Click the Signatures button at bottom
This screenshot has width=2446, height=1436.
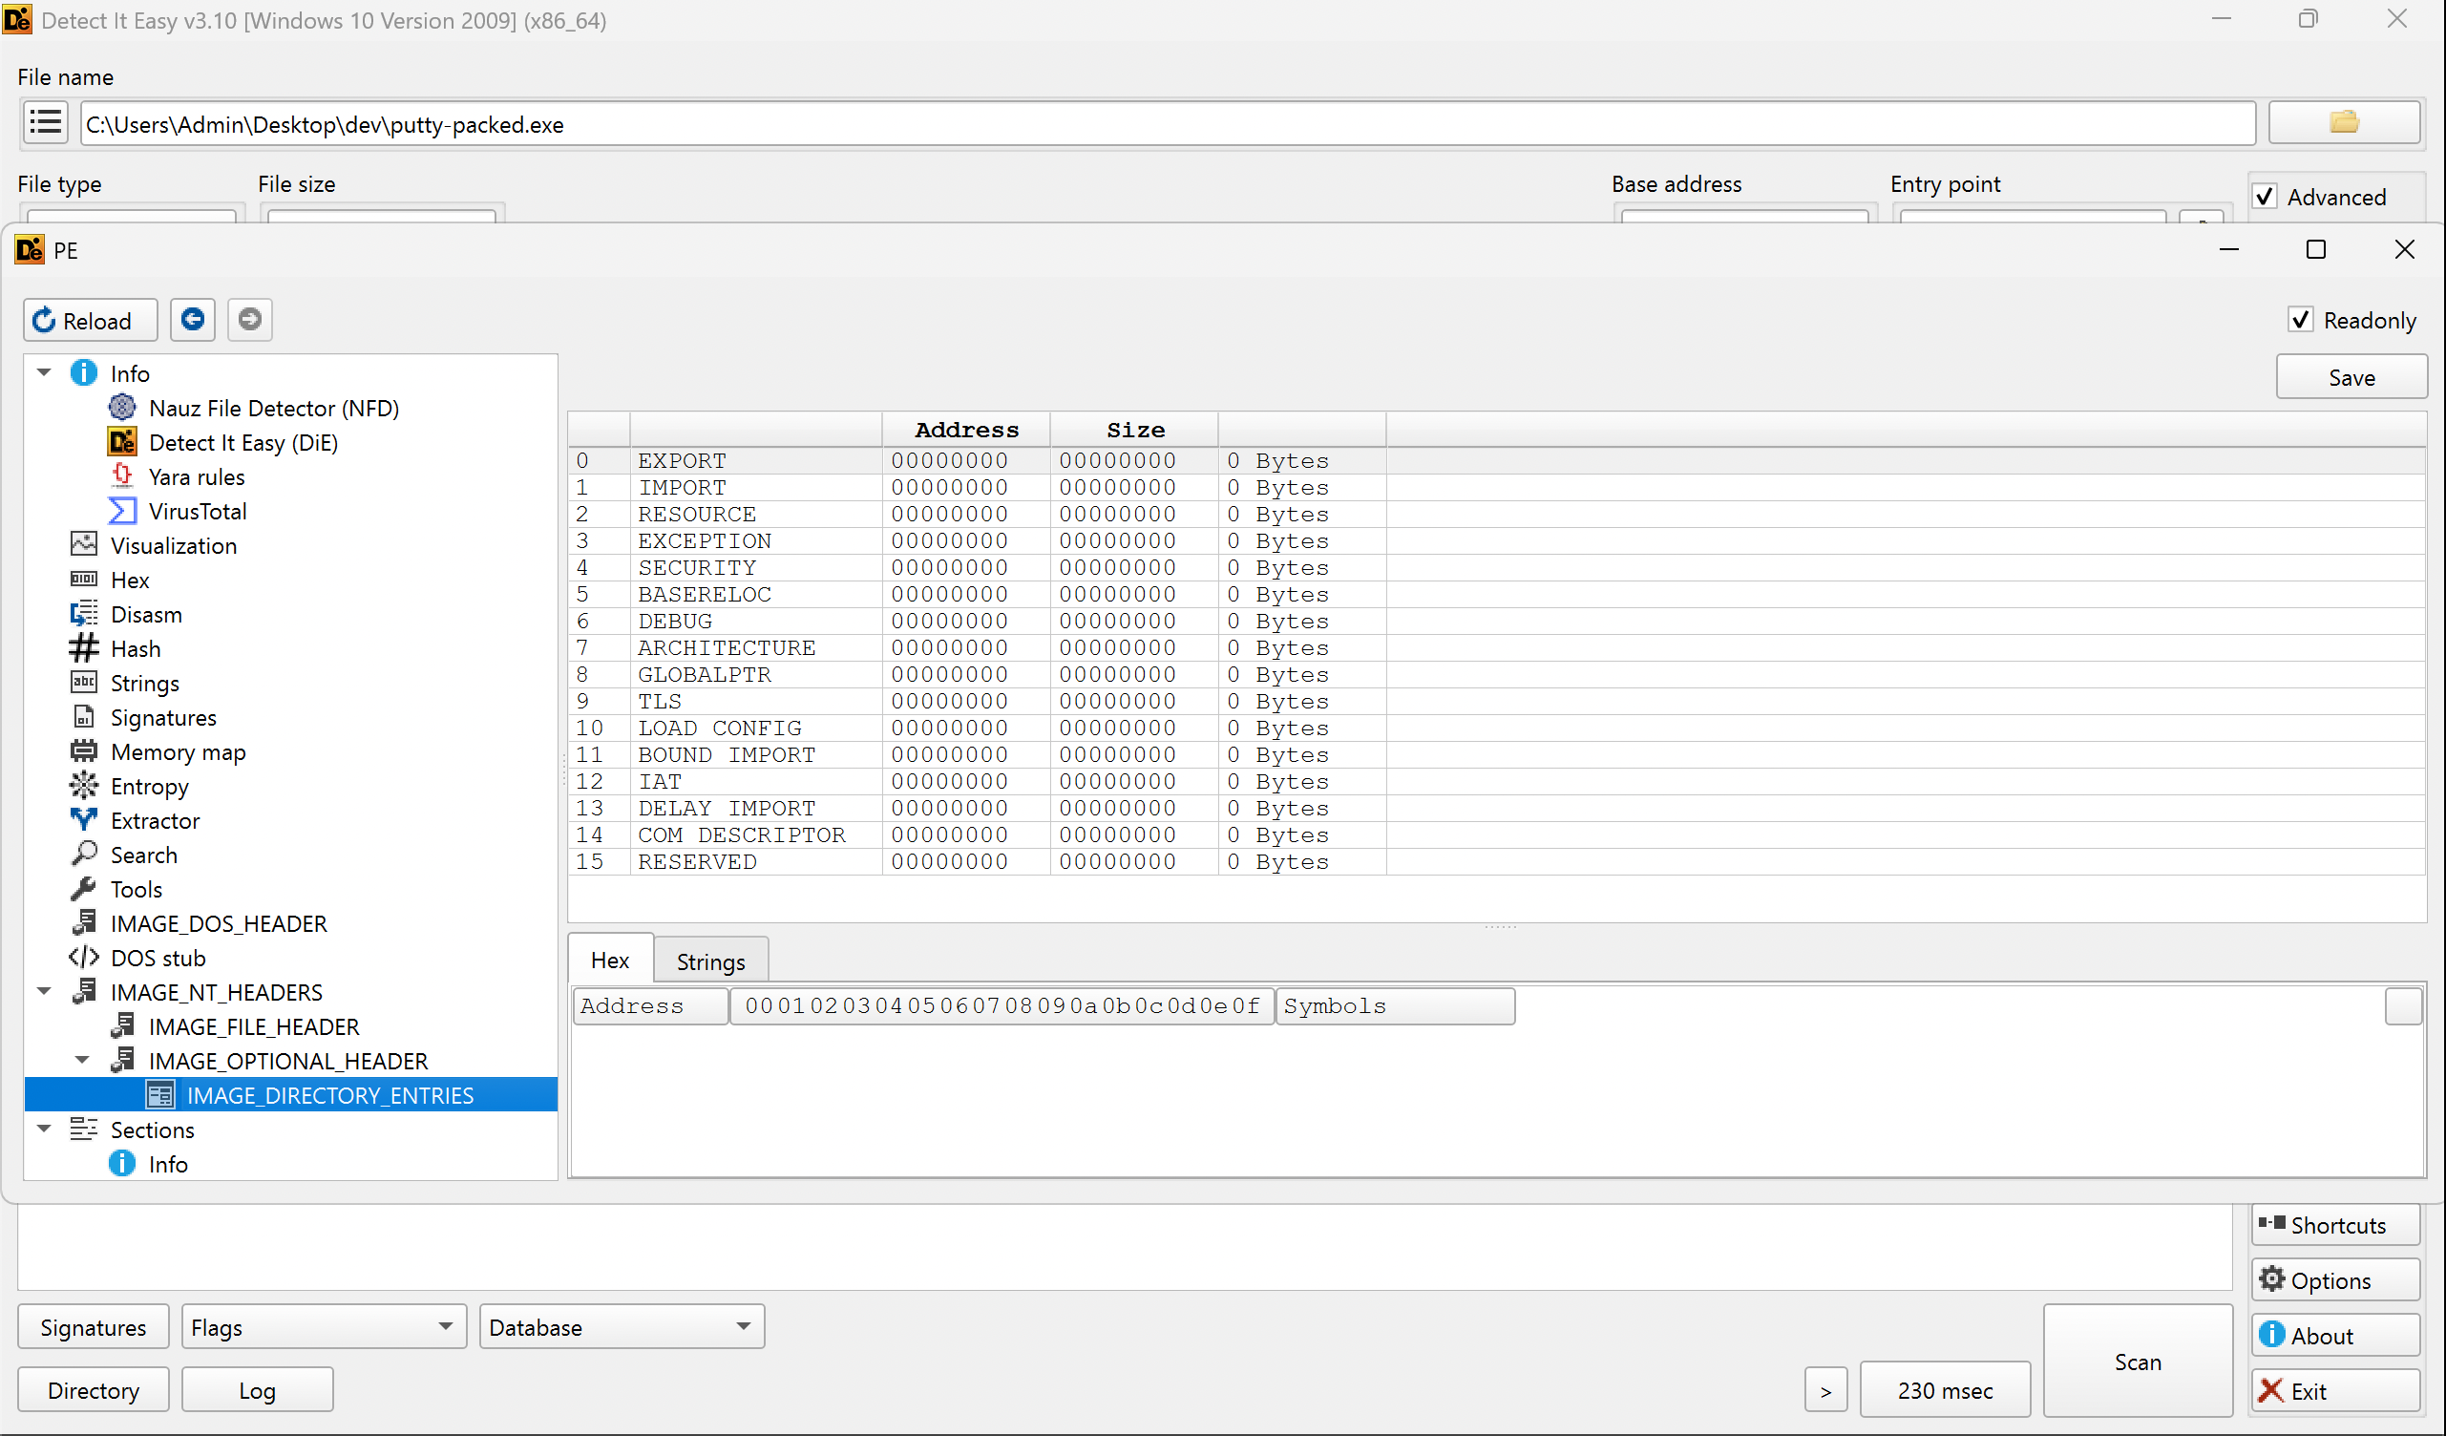tap(94, 1327)
